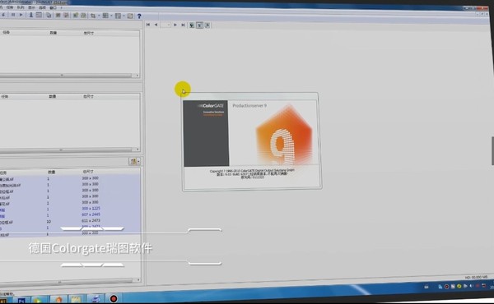Viewport: 494px width, 304px height.
Task: Click the play icon in main toolbar
Action: click(x=21, y=15)
